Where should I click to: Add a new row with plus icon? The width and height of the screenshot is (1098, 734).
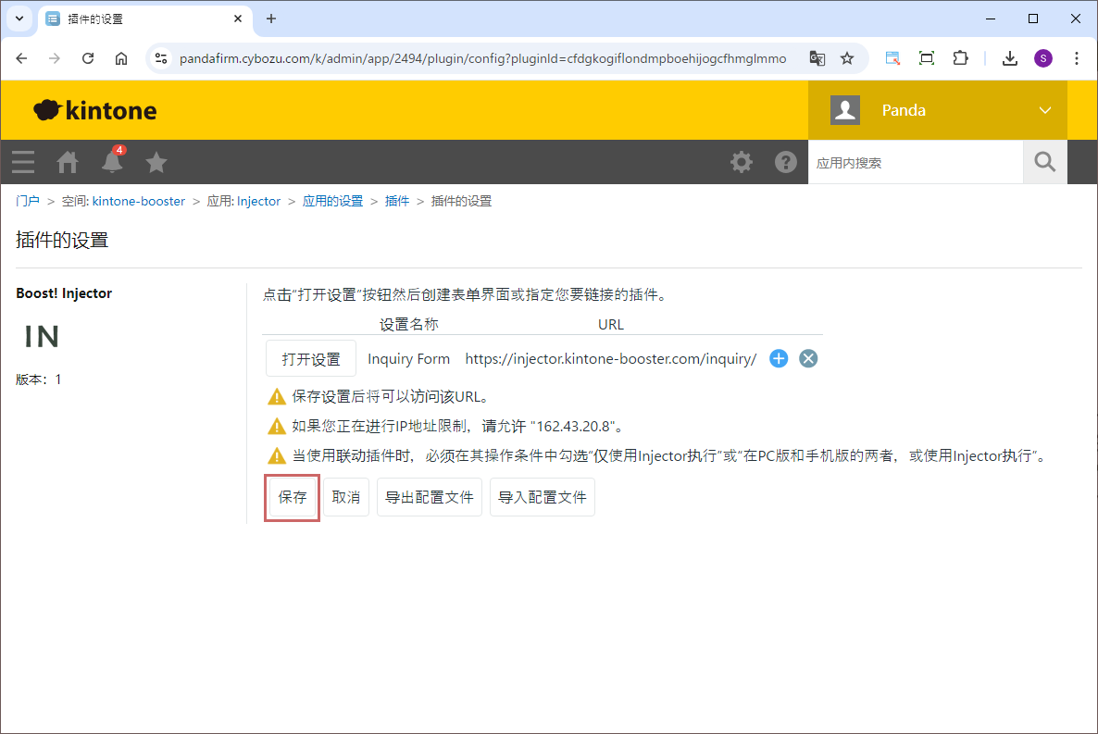[779, 359]
